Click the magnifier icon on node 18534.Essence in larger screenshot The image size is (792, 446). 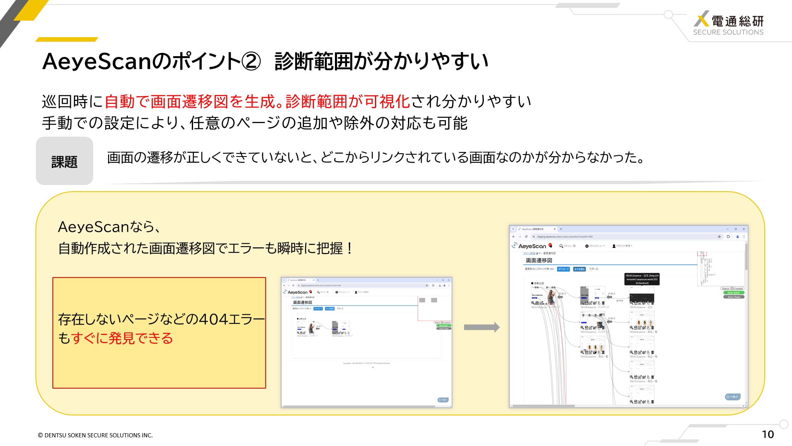(582, 303)
